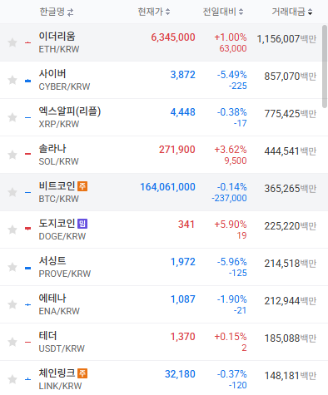
Task: Click the orange 주 badge beside 체인링크
Action: 82,373
